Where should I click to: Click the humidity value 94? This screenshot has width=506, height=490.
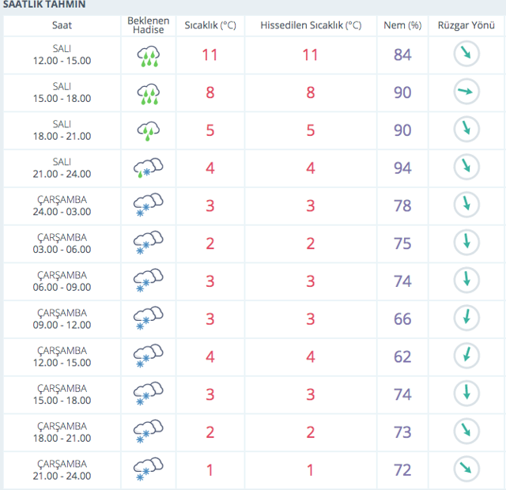click(x=402, y=168)
